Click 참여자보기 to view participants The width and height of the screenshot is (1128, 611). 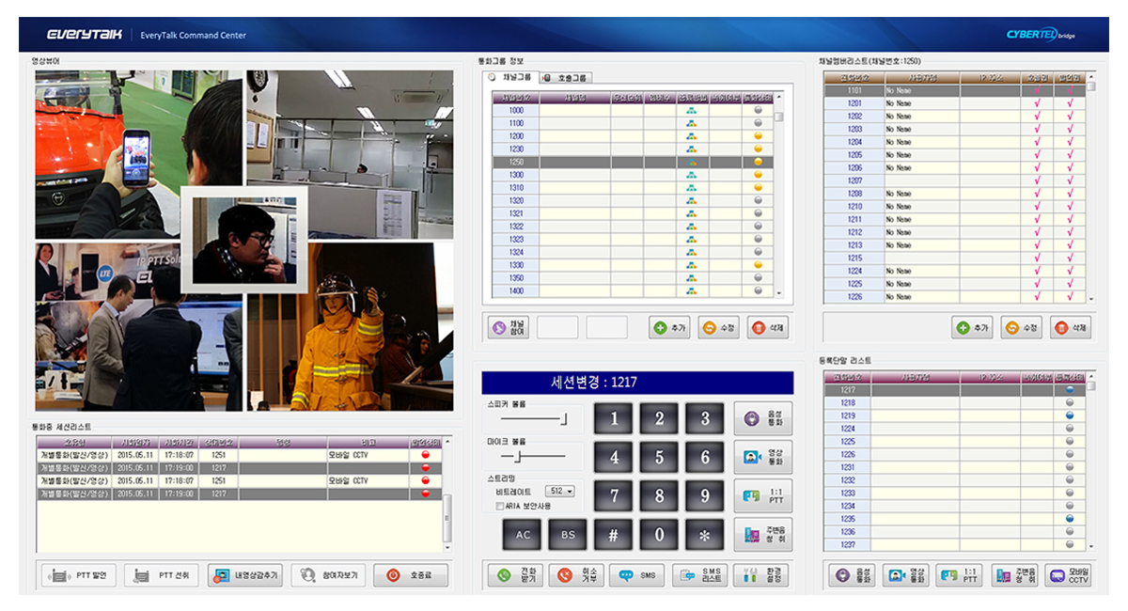(x=328, y=575)
